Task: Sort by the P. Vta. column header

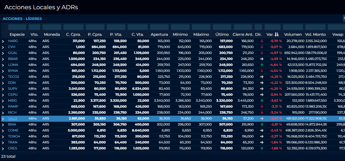Action: point(116,35)
